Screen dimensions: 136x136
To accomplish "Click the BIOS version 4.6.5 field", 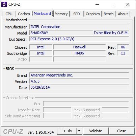I will 79,81.
